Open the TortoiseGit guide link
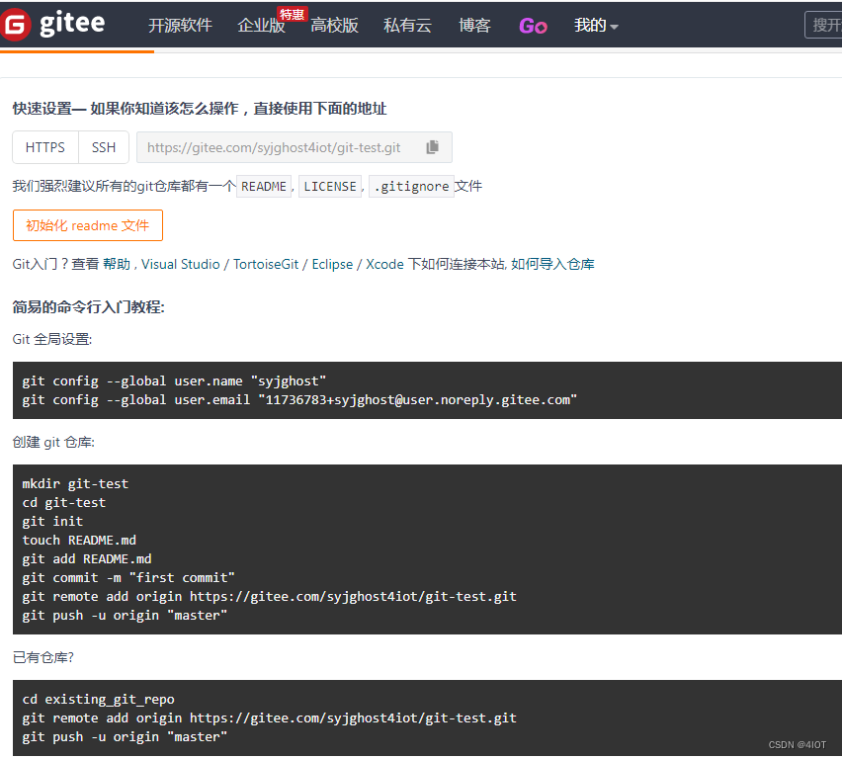842x759 pixels. pyautogui.click(x=267, y=264)
